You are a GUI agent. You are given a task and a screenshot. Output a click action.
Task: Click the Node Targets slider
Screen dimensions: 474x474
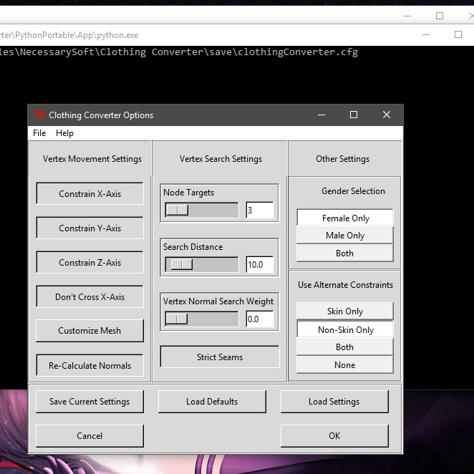(x=201, y=210)
